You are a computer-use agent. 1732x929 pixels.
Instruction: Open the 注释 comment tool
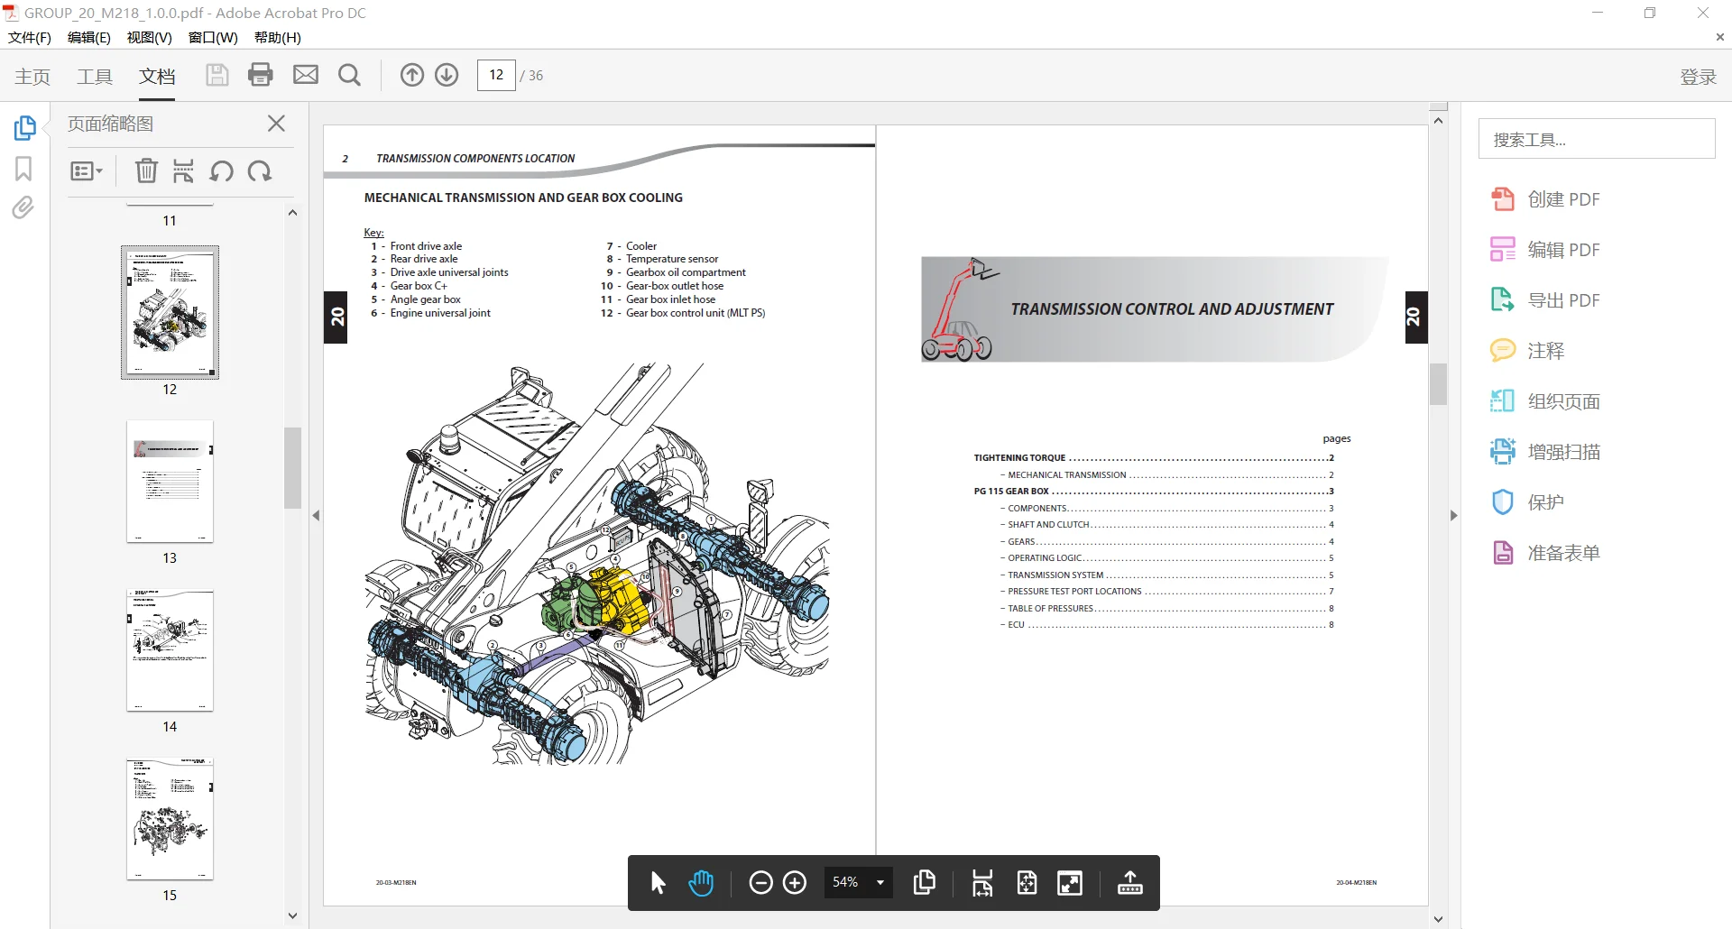[x=1528, y=351]
